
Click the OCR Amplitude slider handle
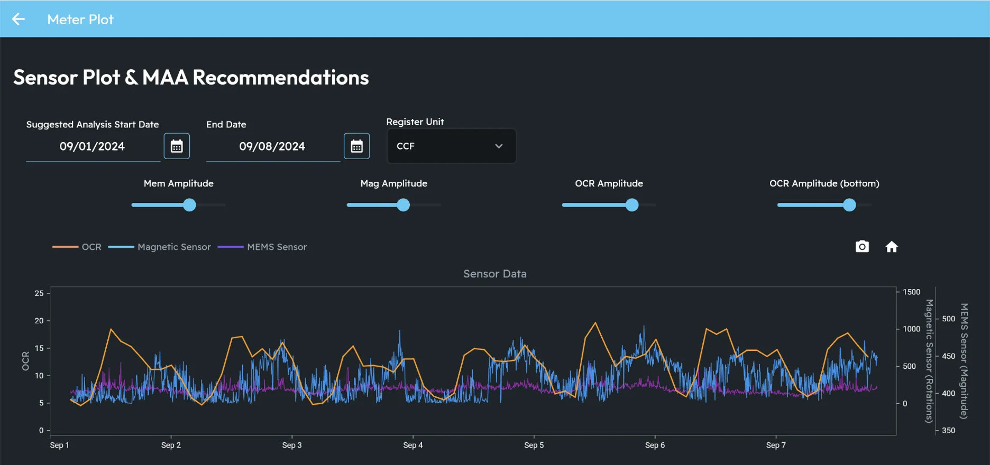coord(632,205)
